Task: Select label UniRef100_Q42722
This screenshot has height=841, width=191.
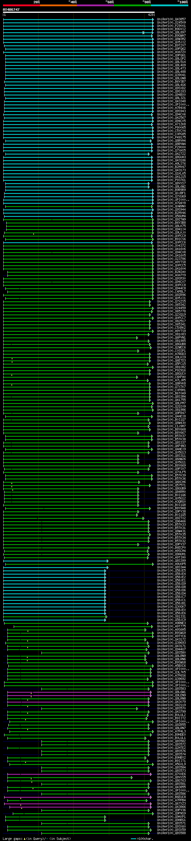Action: click(x=171, y=154)
